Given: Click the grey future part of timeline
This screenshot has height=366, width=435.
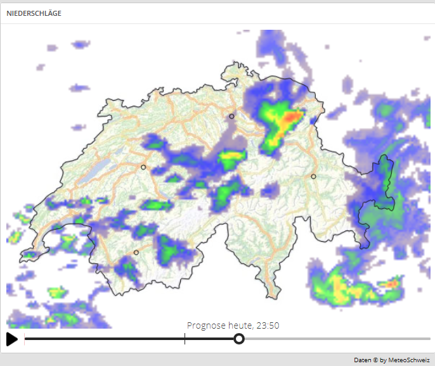Looking at the screenshot, I should click(337, 339).
